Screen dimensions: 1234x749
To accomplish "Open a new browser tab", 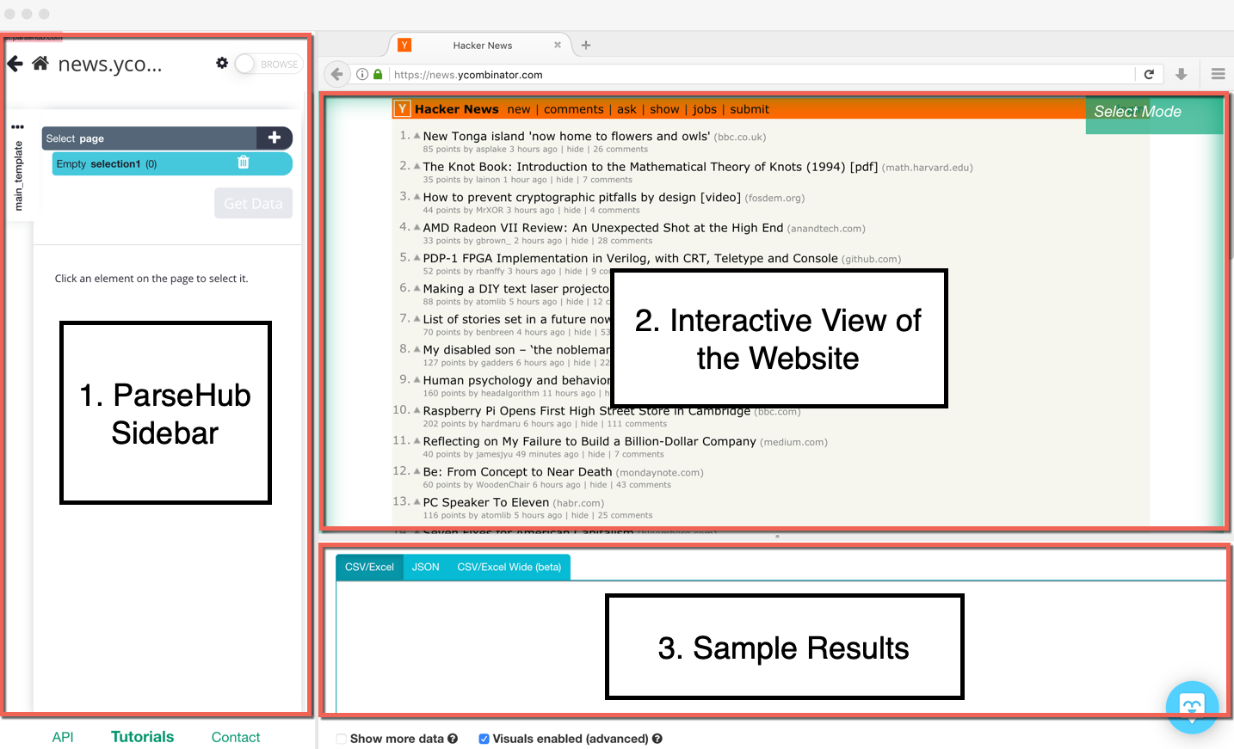I will (x=586, y=46).
